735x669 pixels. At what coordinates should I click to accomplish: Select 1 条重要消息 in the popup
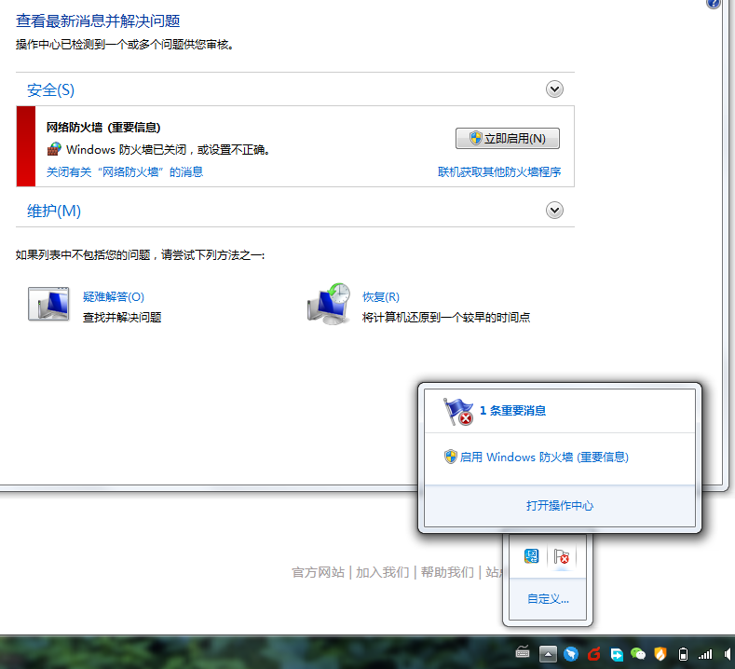click(x=512, y=411)
